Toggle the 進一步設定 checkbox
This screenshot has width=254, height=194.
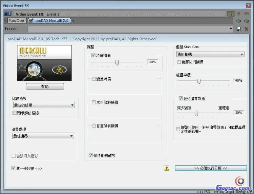(x=13, y=168)
